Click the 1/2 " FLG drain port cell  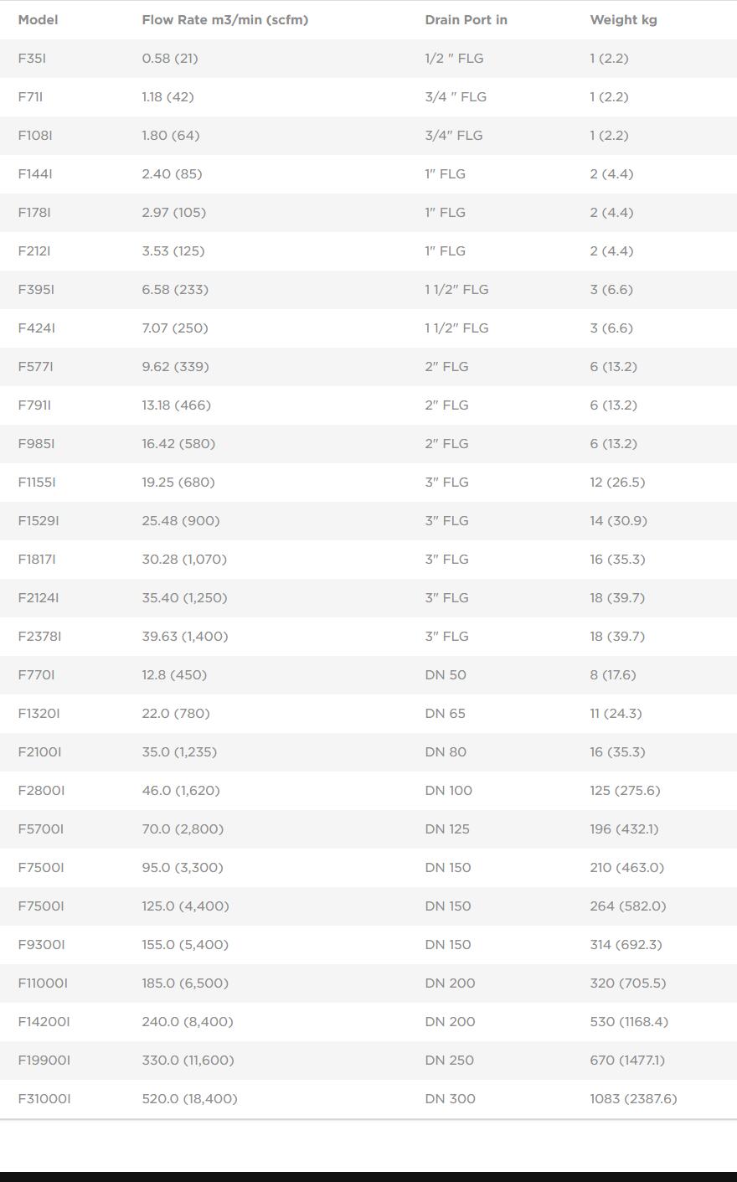[454, 59]
